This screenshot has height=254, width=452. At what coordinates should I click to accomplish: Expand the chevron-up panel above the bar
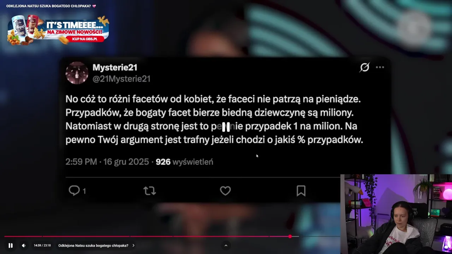click(226, 246)
